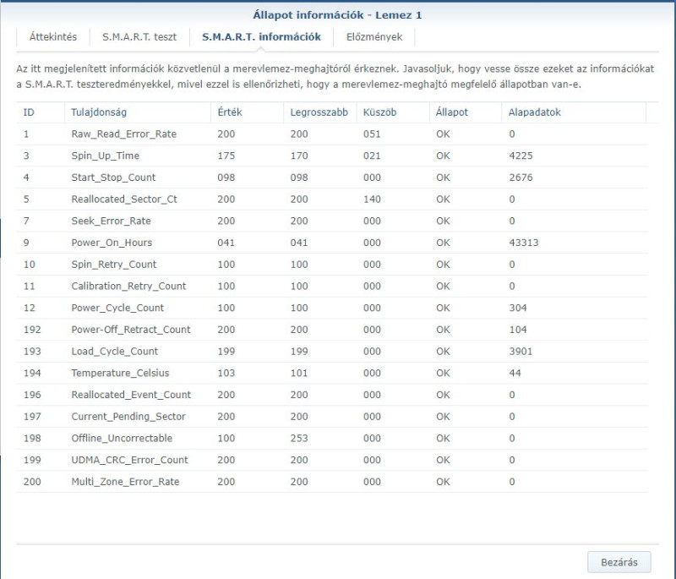Click threshold 140 in Reallocated_Sector_Ct row
Screen dimensions: 676x579
pyautogui.click(x=372, y=199)
